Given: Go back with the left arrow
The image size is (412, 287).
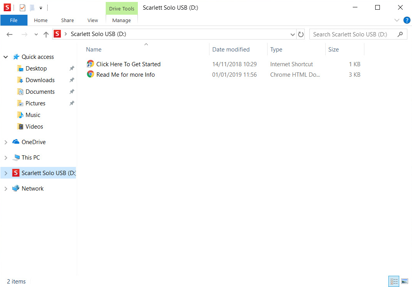Looking at the screenshot, I should pos(9,34).
